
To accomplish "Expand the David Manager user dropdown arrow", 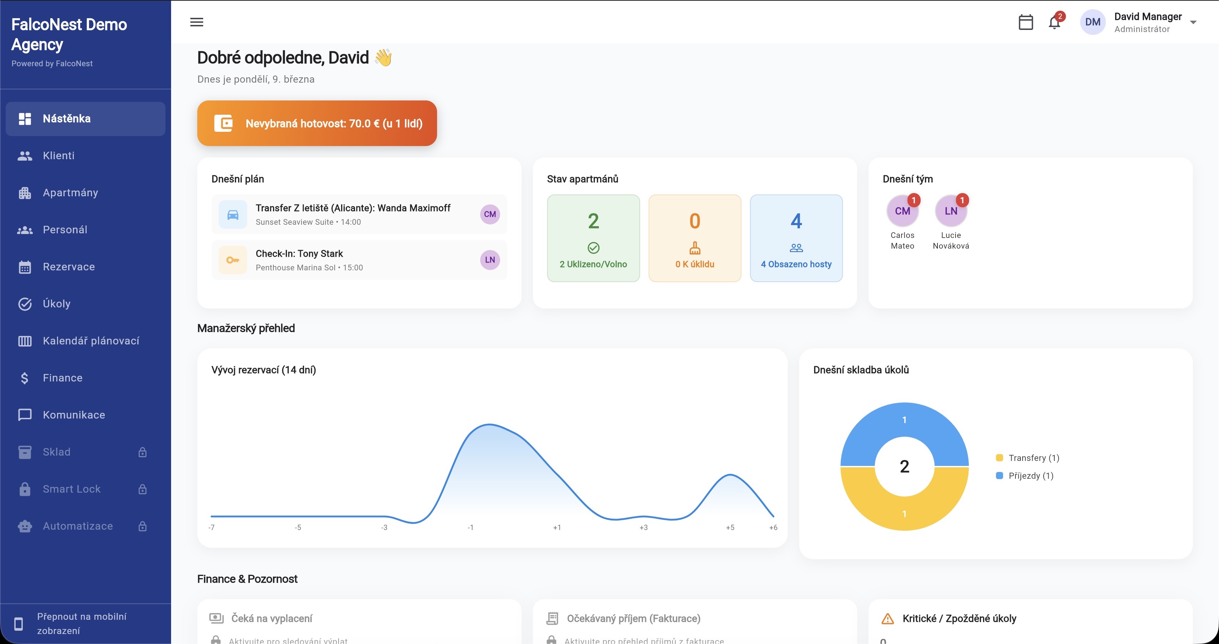I will (x=1193, y=22).
